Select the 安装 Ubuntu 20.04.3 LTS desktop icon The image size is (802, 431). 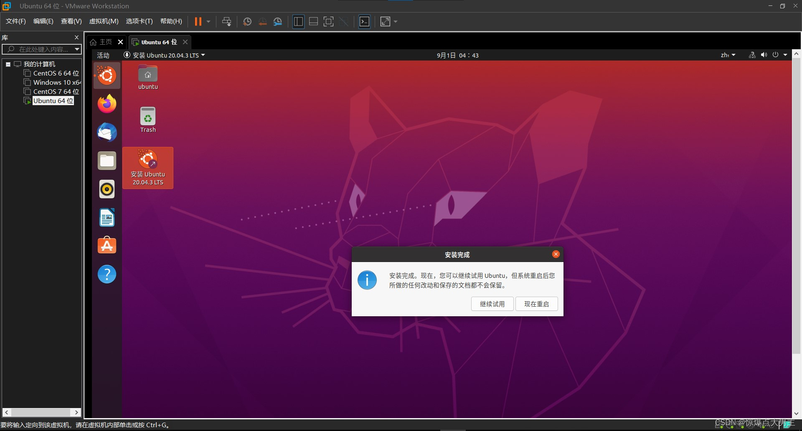coord(148,168)
